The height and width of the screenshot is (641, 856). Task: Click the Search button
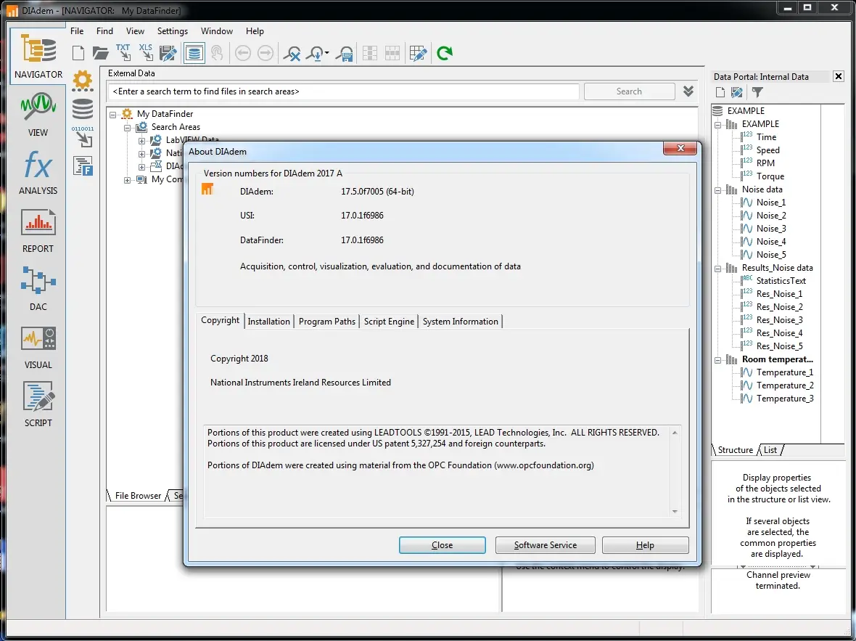630,91
